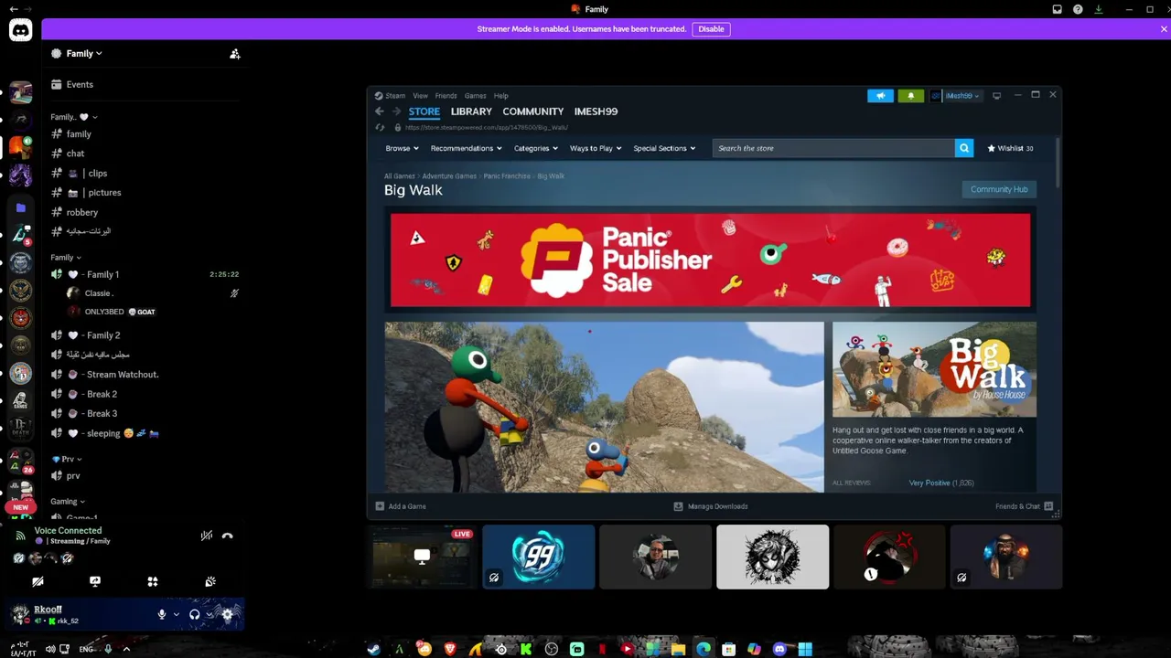
Task: Open Friends & Chat in Steam
Action: pyautogui.click(x=1025, y=506)
